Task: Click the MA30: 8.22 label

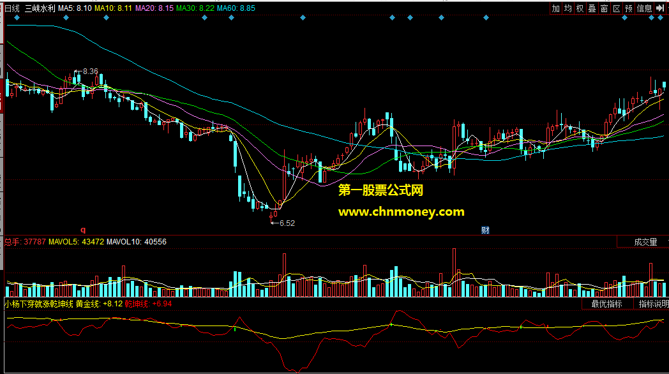Action: point(195,8)
